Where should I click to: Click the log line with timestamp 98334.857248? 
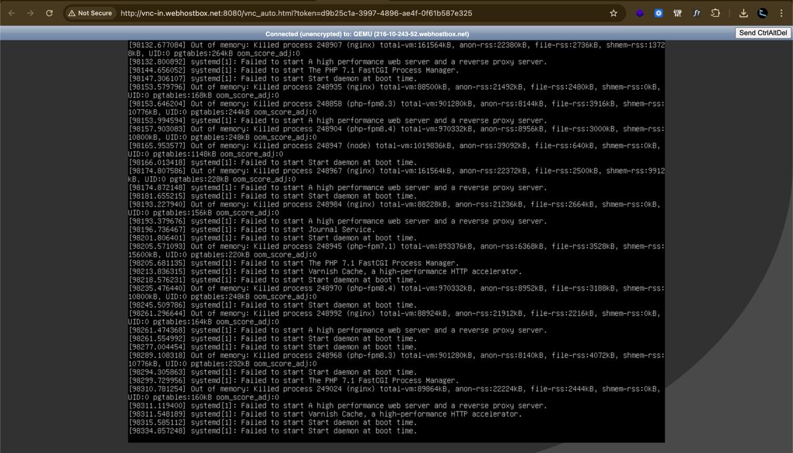click(273, 431)
